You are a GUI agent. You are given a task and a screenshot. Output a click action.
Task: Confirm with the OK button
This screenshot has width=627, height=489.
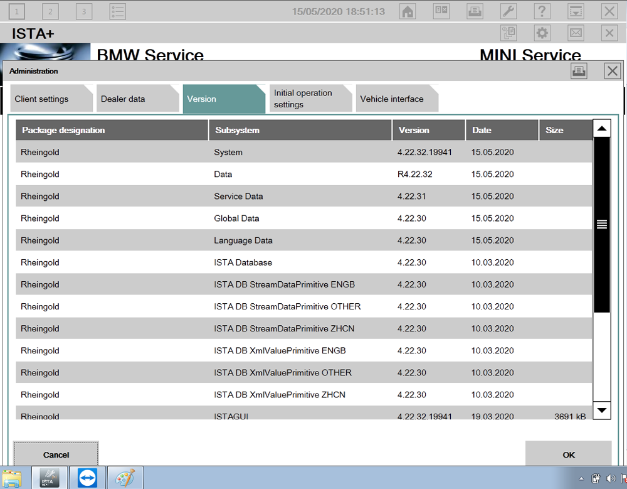568,454
